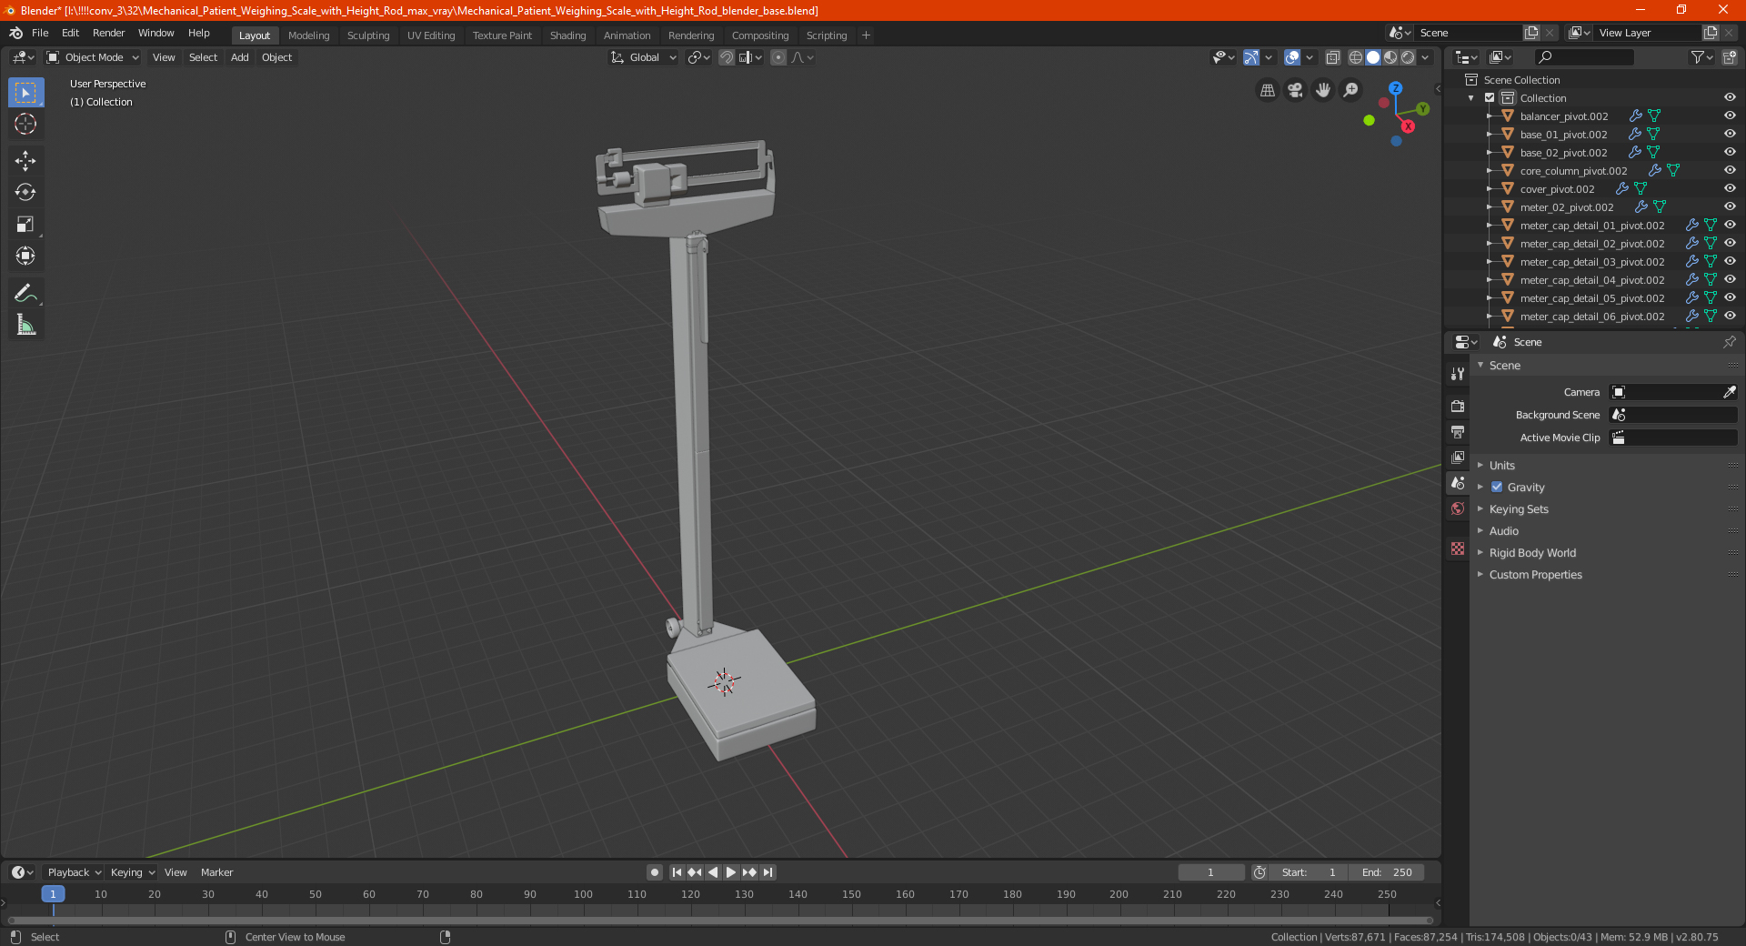
Task: Hide balancer_pivot.002 in viewport
Action: click(1730, 116)
